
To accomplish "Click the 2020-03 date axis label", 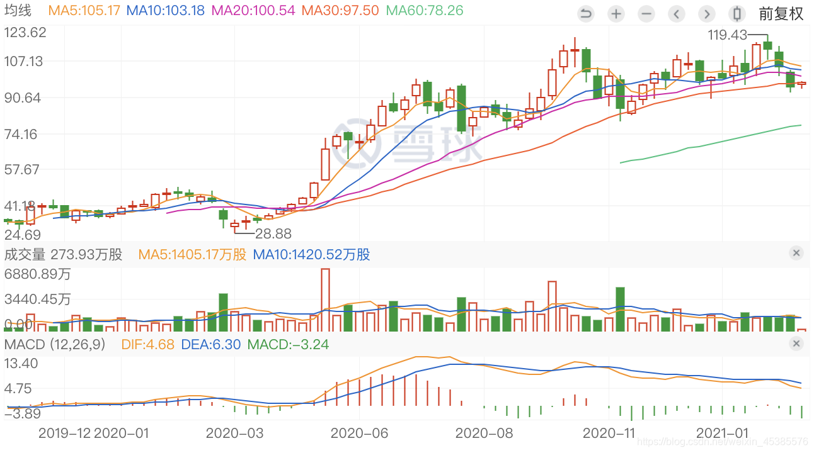I will click(x=234, y=433).
